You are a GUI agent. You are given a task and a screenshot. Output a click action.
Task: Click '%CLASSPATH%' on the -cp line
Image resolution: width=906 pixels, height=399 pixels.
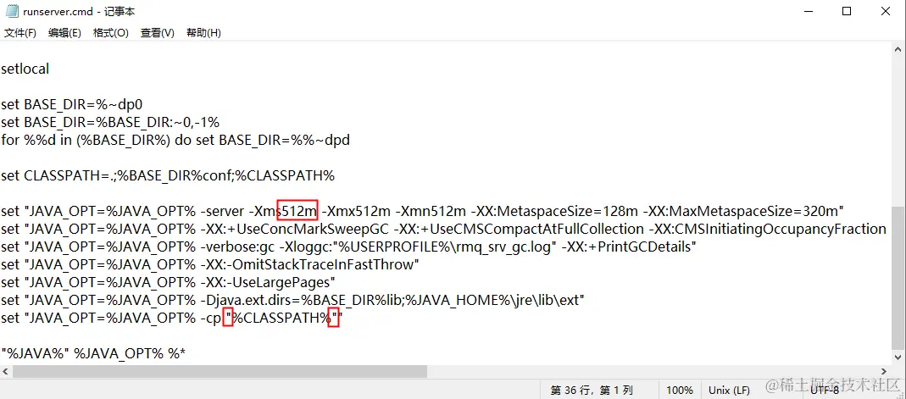281,319
